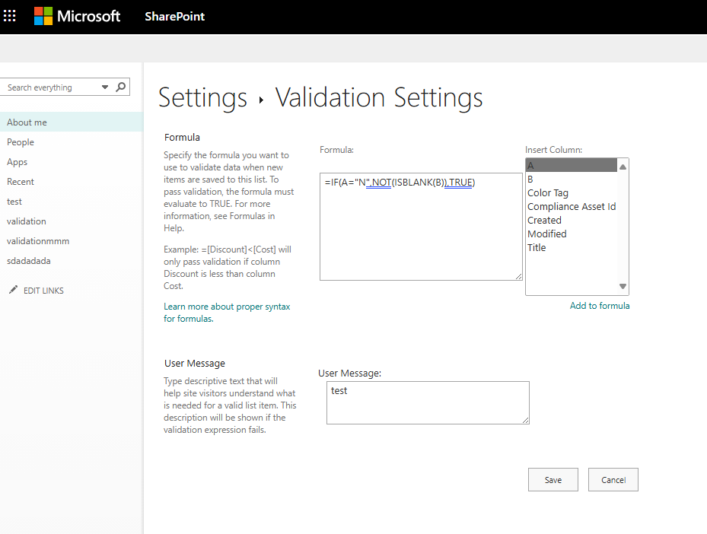Click the Settings breadcrumb title
This screenshot has height=534, width=707.
click(202, 97)
